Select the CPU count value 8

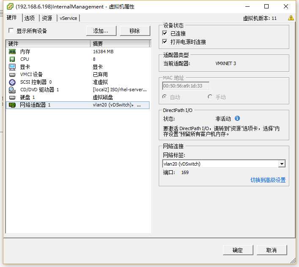pyautogui.click(x=94, y=59)
